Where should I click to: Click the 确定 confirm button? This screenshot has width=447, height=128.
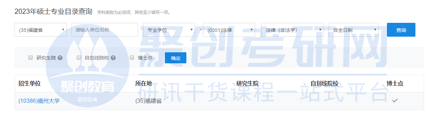click(176, 58)
